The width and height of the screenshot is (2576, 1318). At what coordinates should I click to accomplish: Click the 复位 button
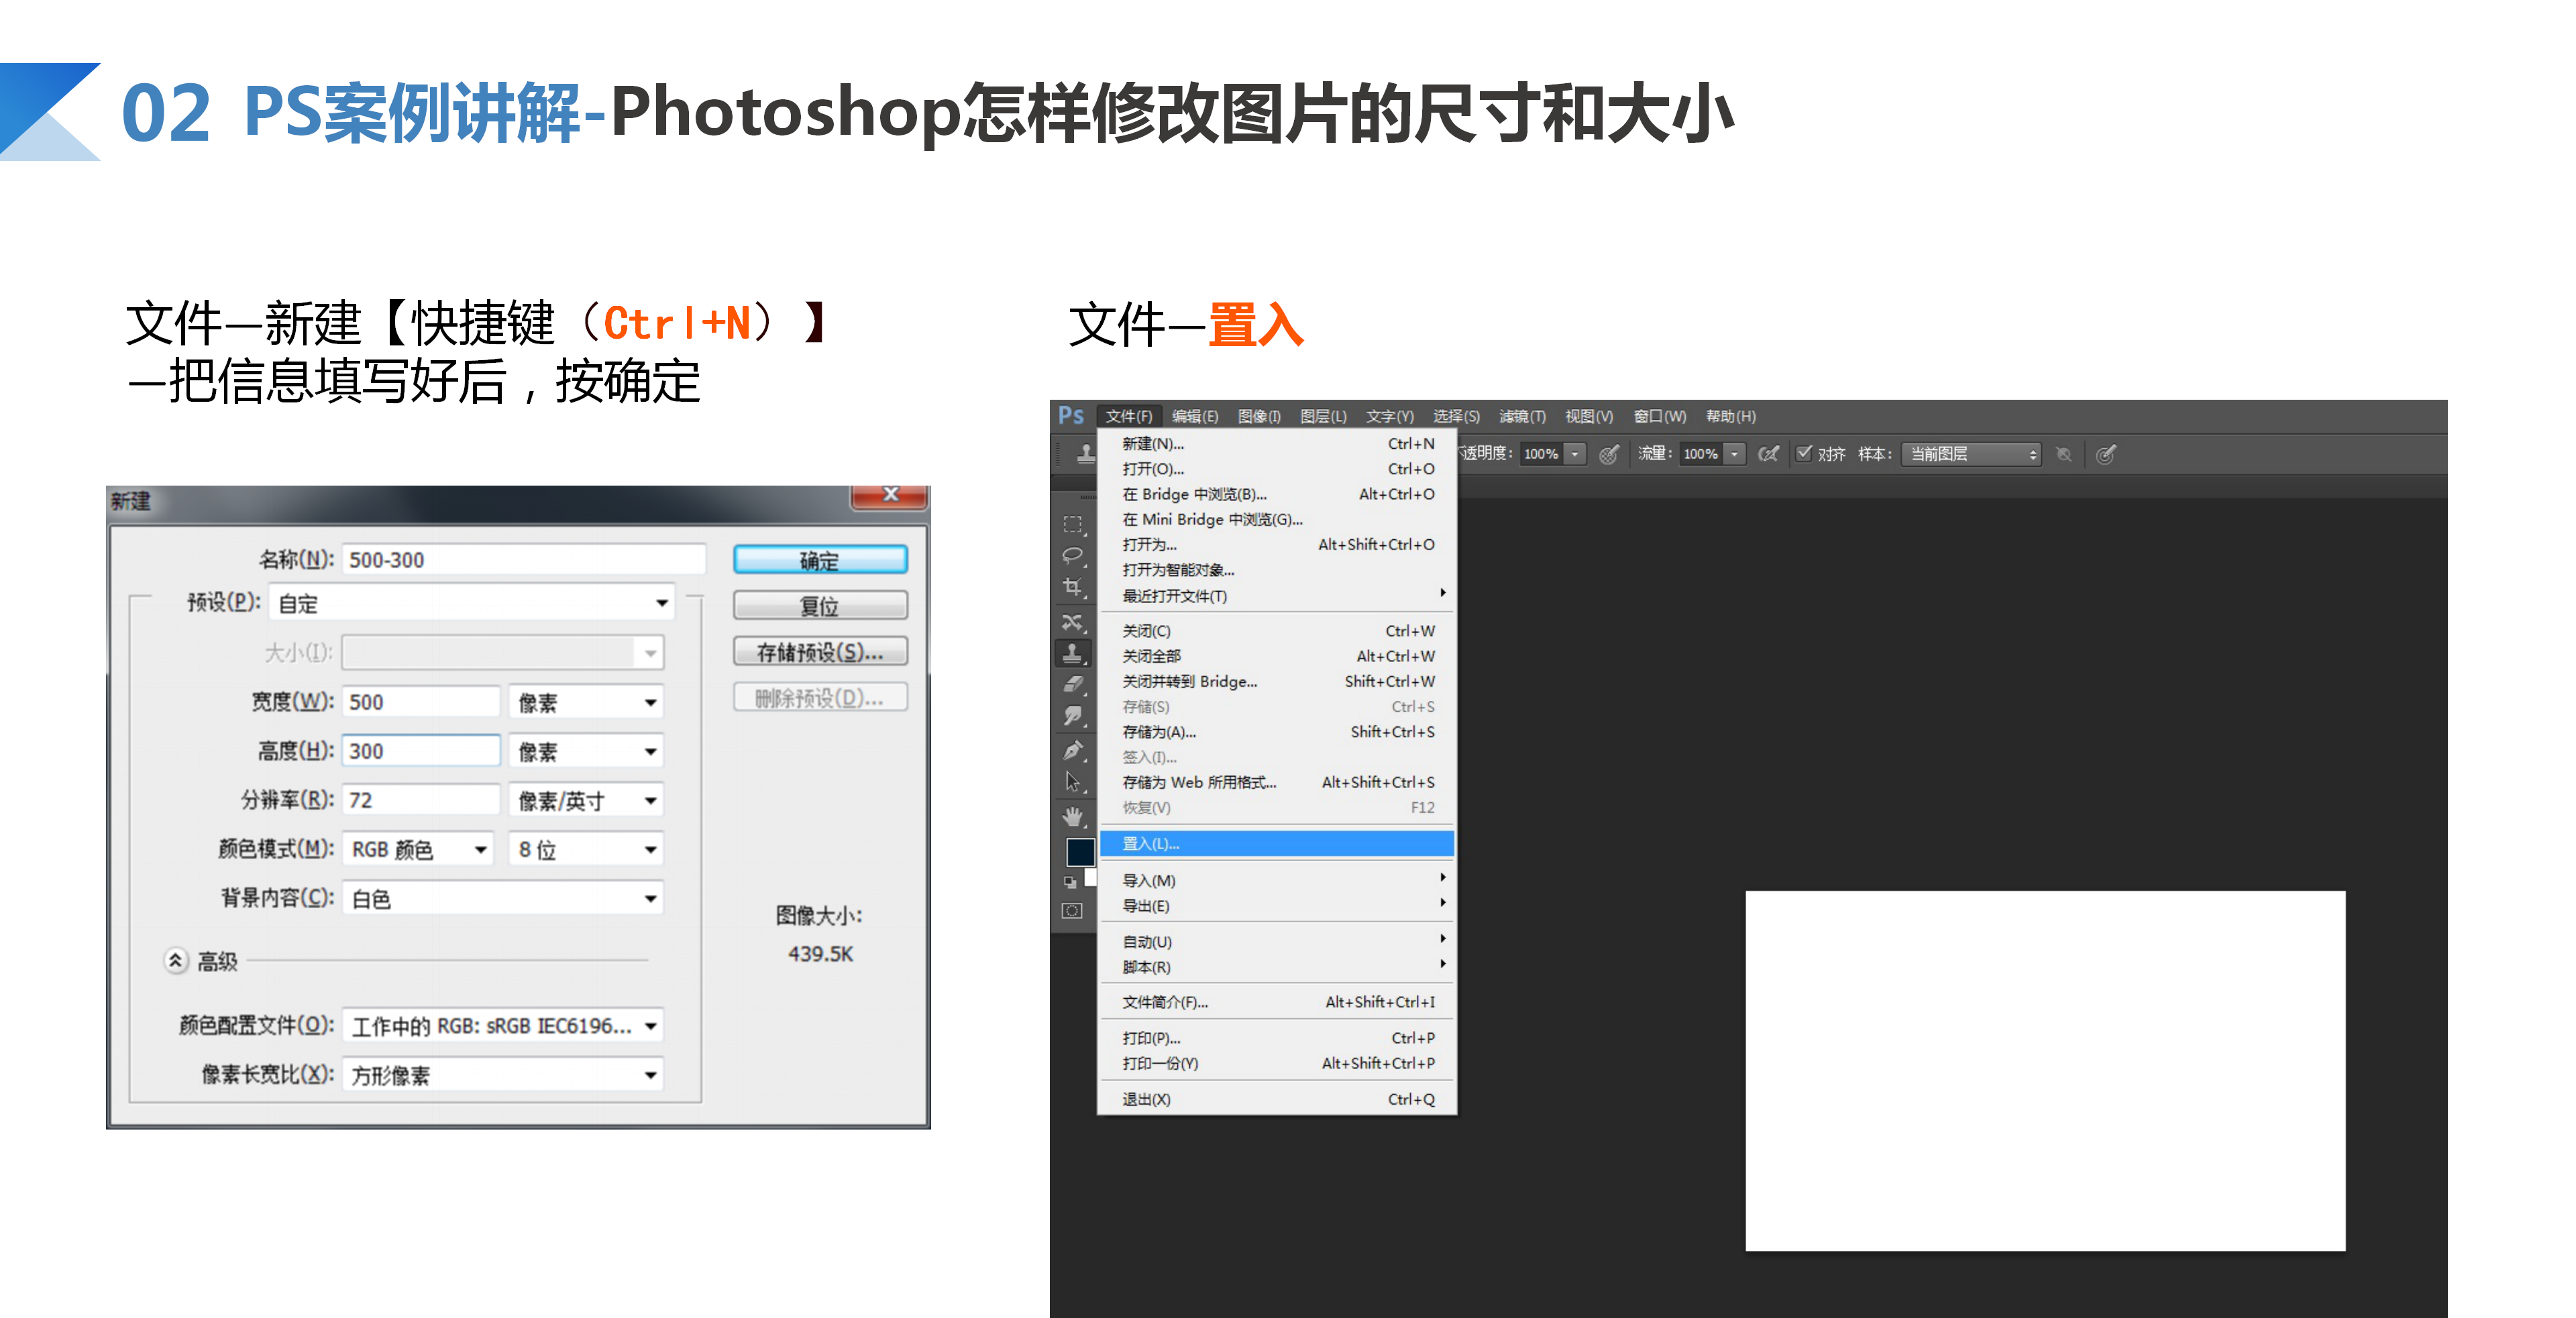[x=820, y=606]
